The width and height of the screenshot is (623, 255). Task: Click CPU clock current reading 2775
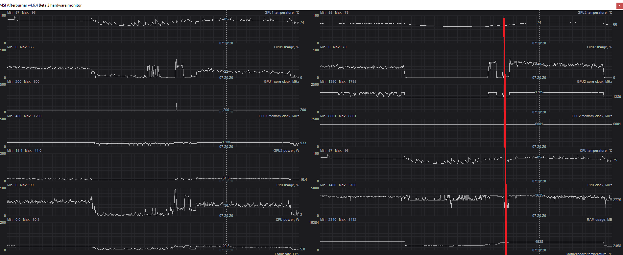617,200
